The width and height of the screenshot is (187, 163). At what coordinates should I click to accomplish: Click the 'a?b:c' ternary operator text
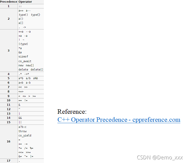[x=22, y=127]
